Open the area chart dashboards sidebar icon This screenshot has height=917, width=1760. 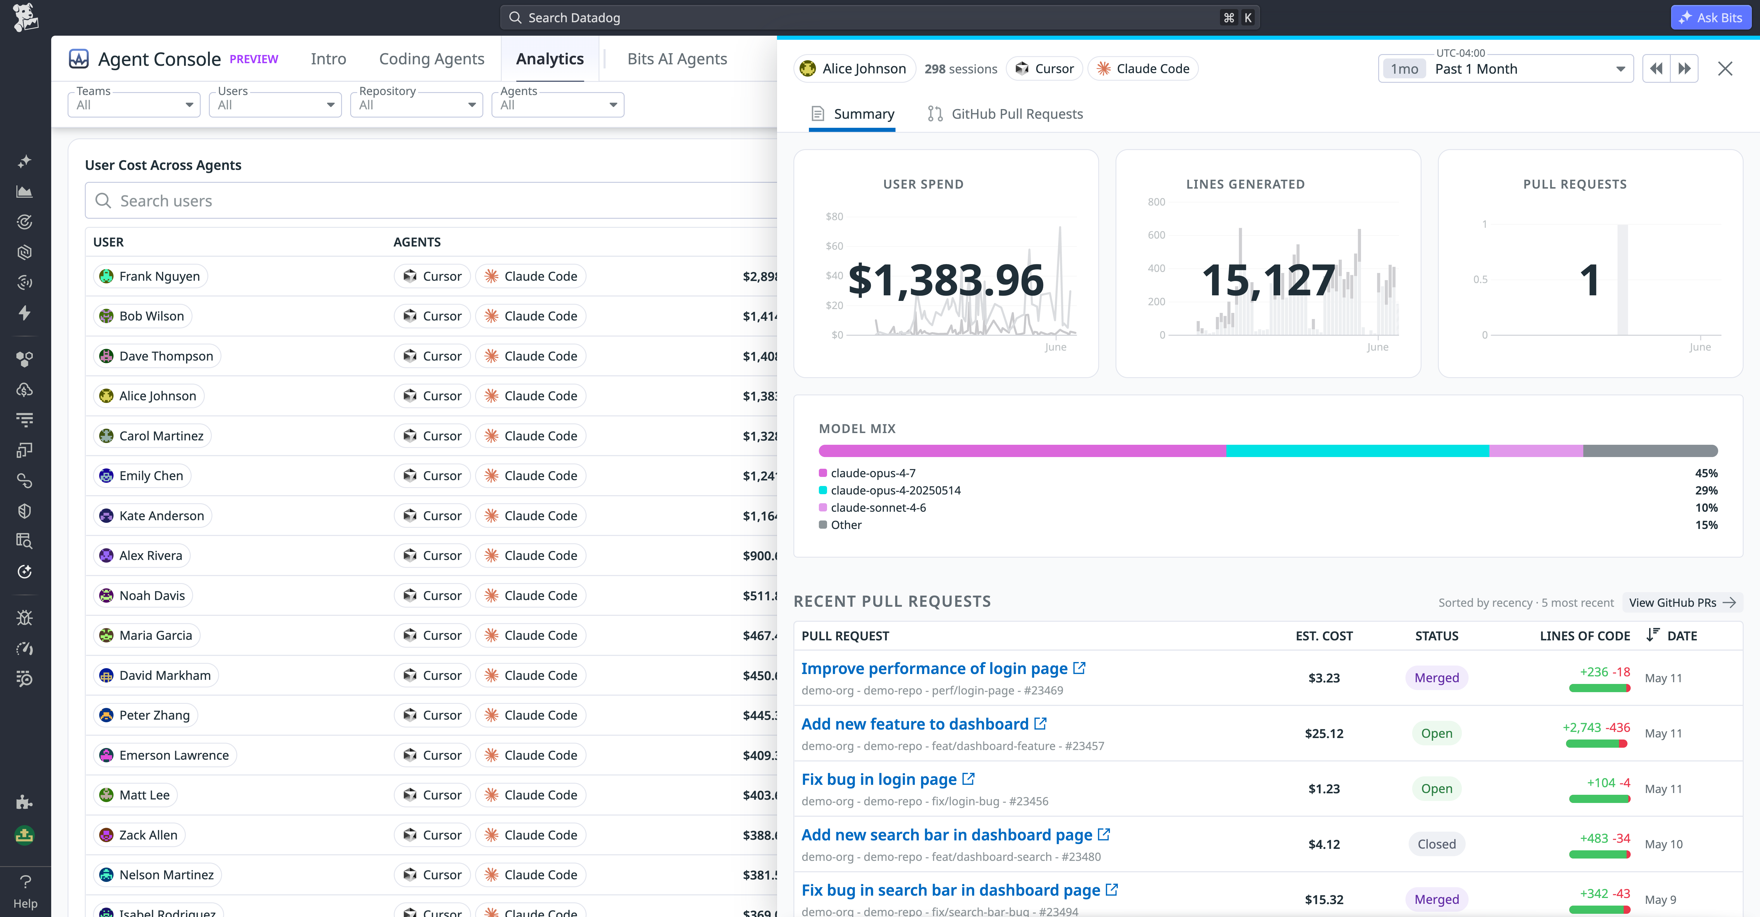click(x=25, y=192)
